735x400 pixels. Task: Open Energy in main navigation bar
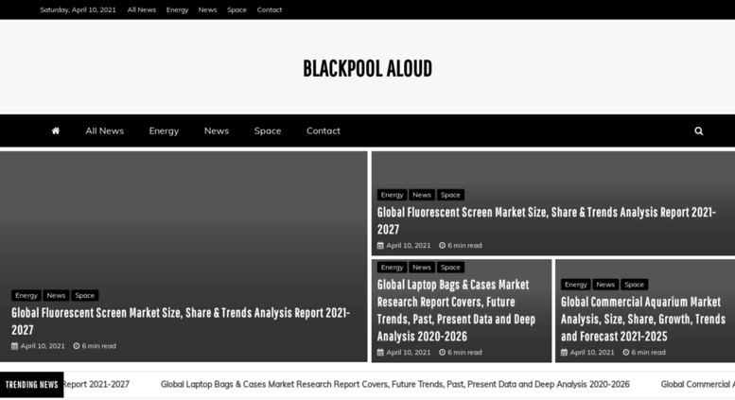tap(164, 131)
